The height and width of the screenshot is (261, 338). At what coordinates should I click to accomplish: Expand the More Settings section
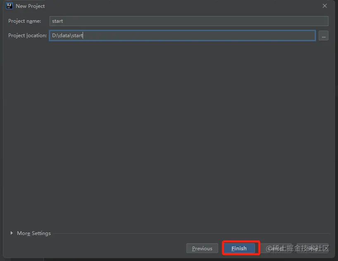(12, 233)
